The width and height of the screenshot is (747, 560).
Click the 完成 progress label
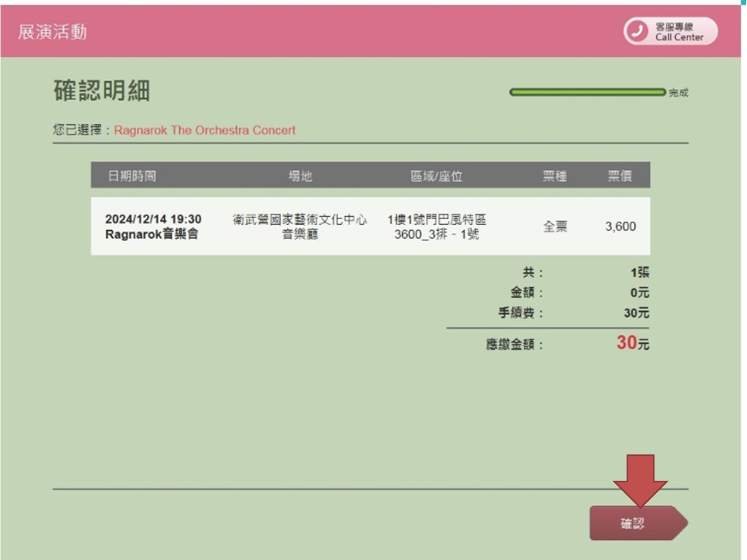[679, 92]
